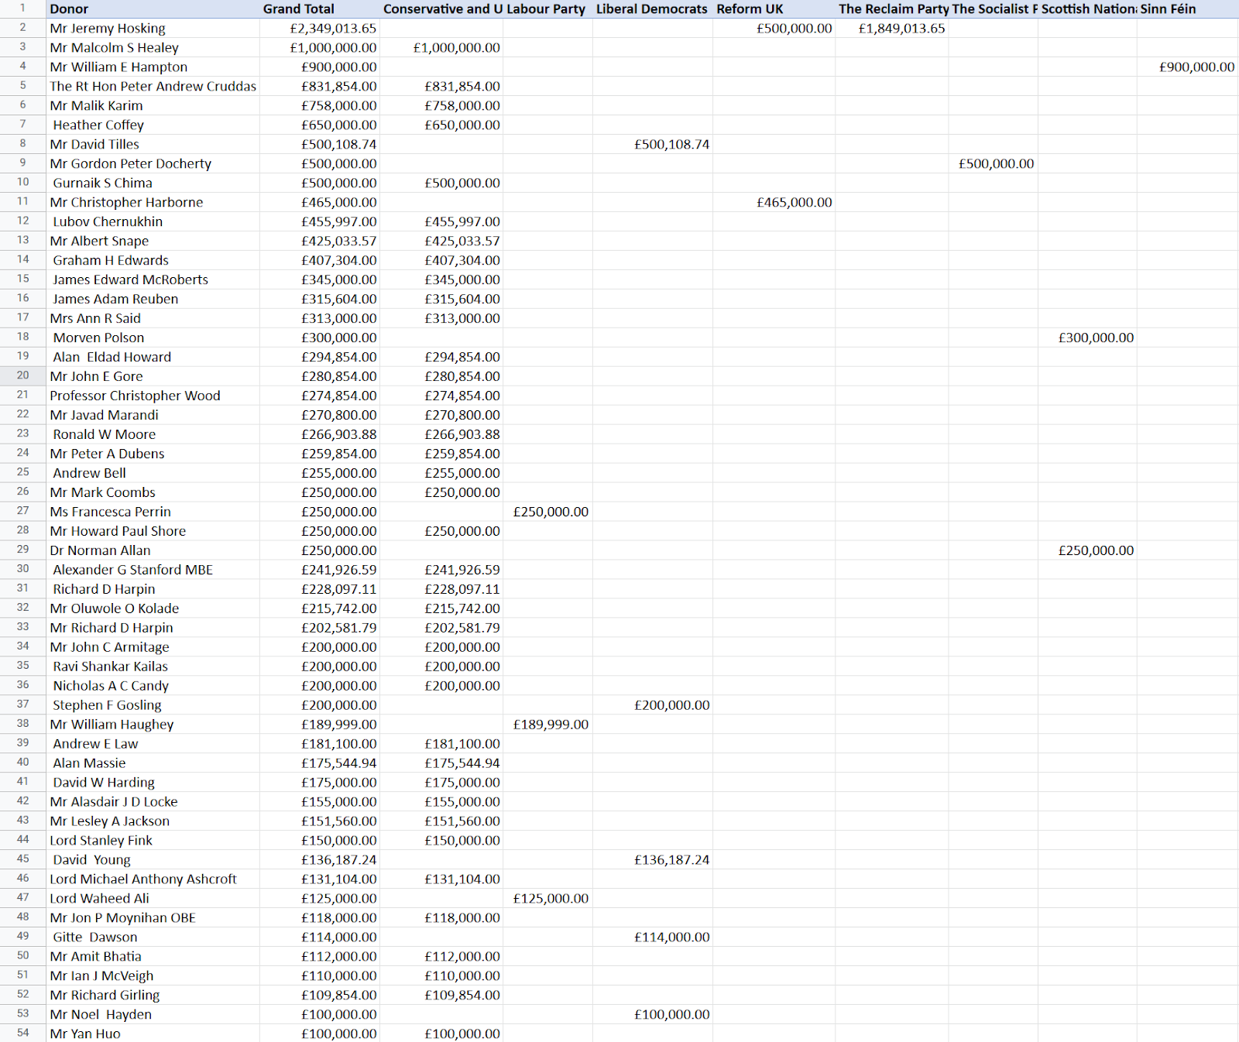Click the Graham H Edwards cell
Screen dimensions: 1239x1042
pyautogui.click(x=153, y=261)
